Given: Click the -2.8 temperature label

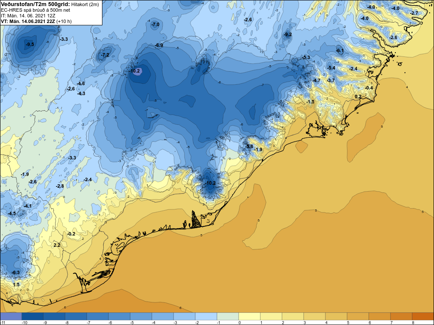Looking at the screenshot, I should point(60,186).
